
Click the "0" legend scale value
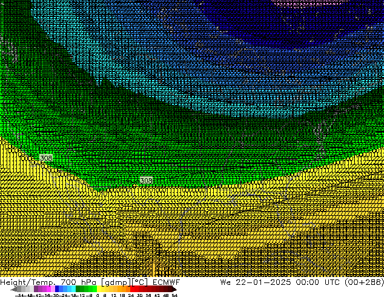click(x=98, y=295)
